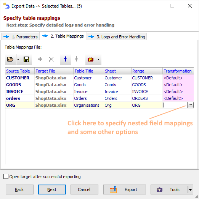Image resolution: width=199 pixels, height=199 pixels.
Task: Click the ORG range cell
Action: 147,105
